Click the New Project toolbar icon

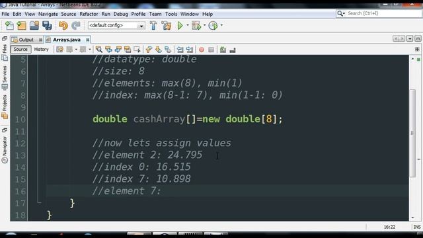pyautogui.click(x=22, y=25)
